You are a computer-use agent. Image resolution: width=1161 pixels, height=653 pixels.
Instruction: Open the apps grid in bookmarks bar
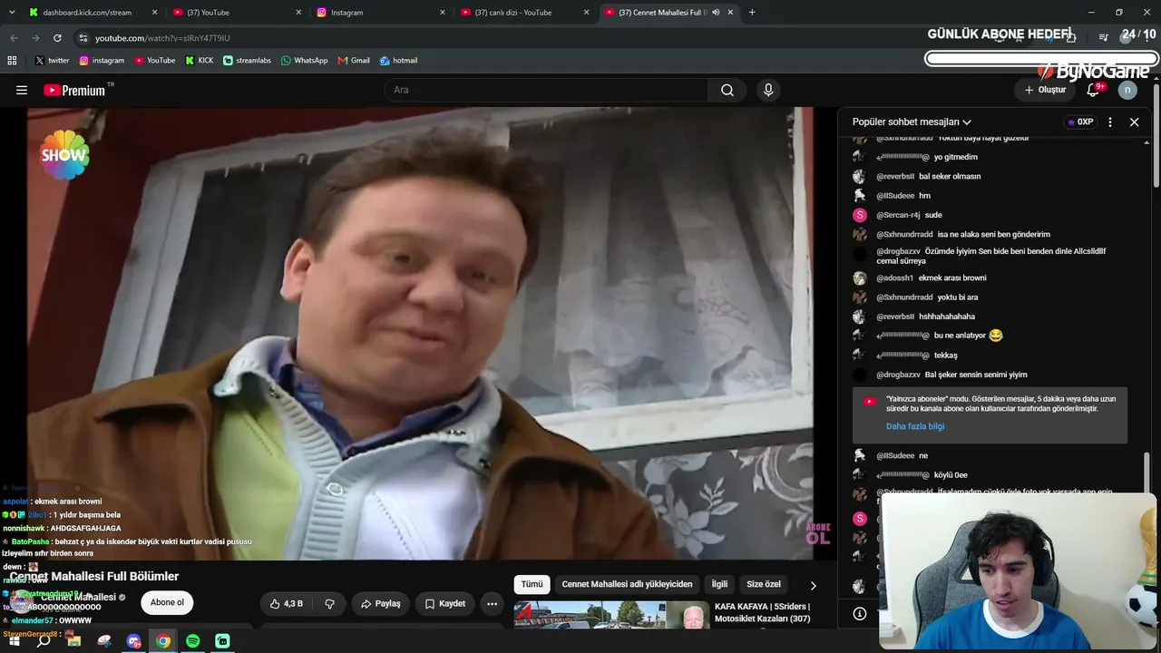[12, 61]
